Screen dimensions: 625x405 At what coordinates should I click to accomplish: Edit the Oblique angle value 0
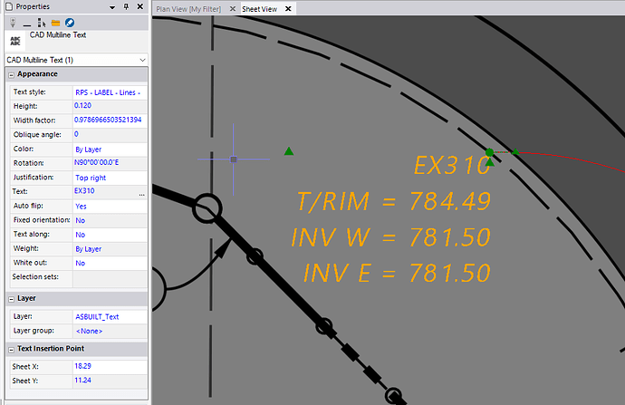point(110,134)
